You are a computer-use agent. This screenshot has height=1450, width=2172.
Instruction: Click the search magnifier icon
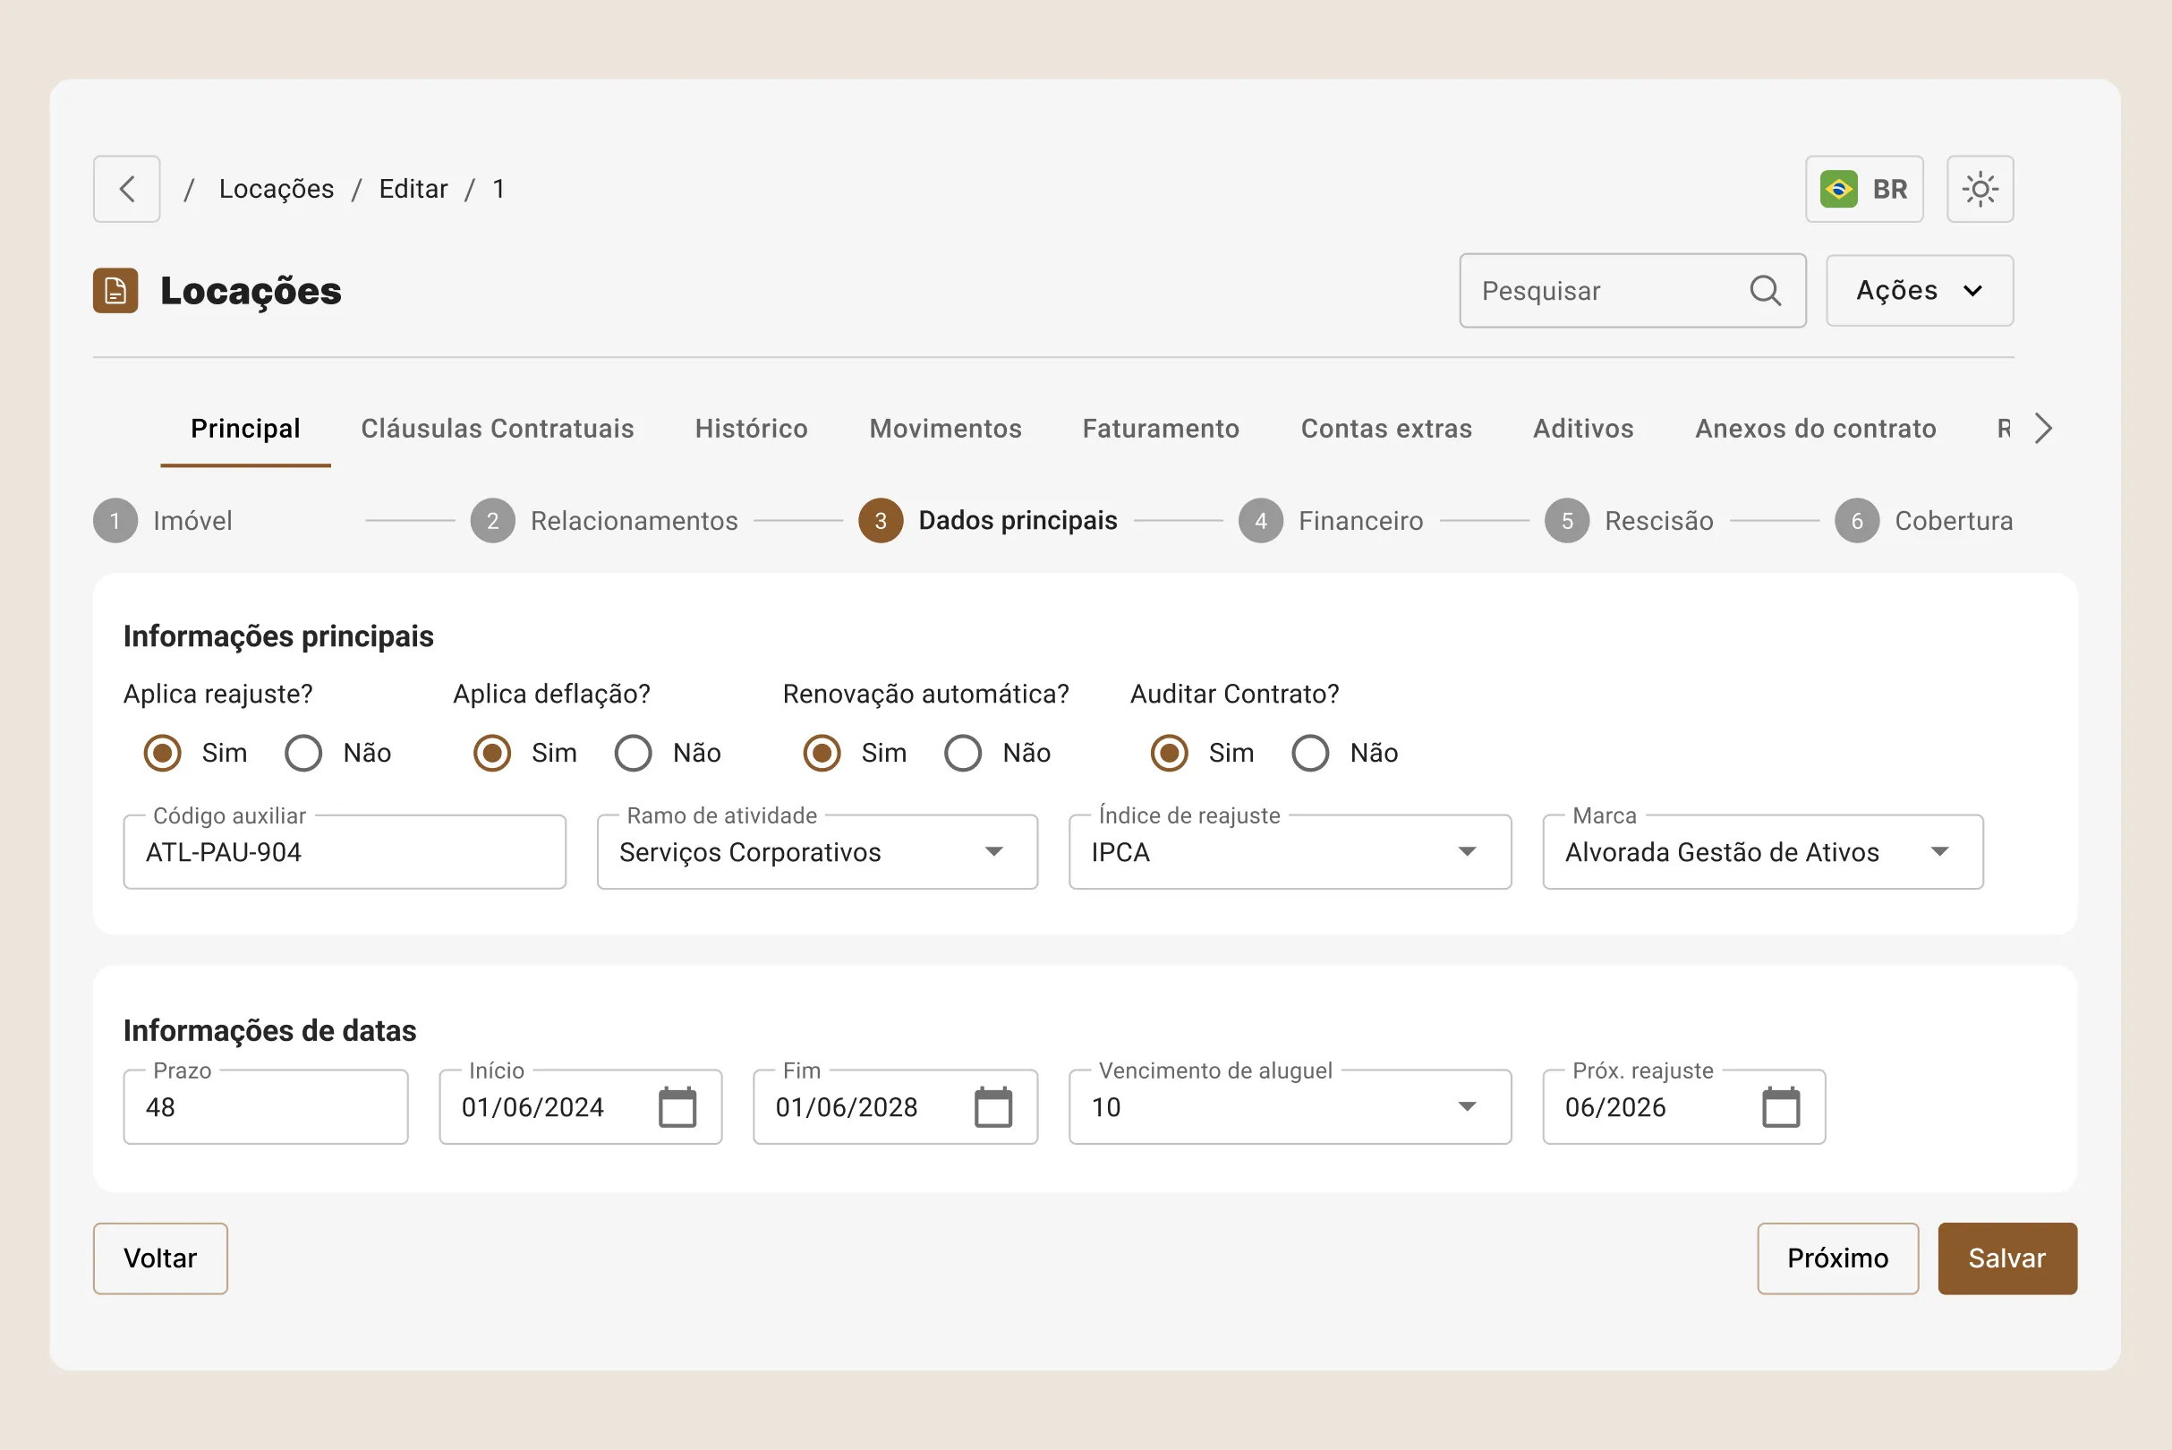[1764, 290]
